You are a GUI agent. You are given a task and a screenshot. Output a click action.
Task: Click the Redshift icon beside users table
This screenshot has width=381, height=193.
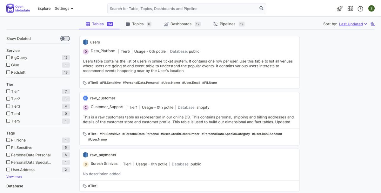[x=85, y=42]
